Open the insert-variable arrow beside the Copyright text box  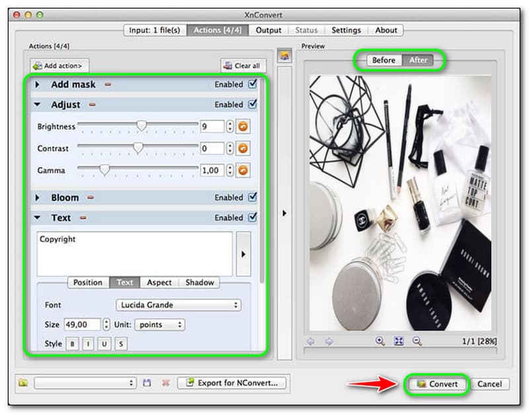pos(243,254)
